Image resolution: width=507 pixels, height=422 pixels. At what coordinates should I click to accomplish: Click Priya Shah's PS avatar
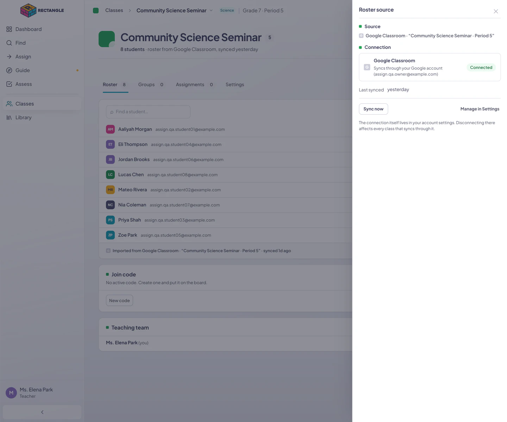[x=111, y=220]
